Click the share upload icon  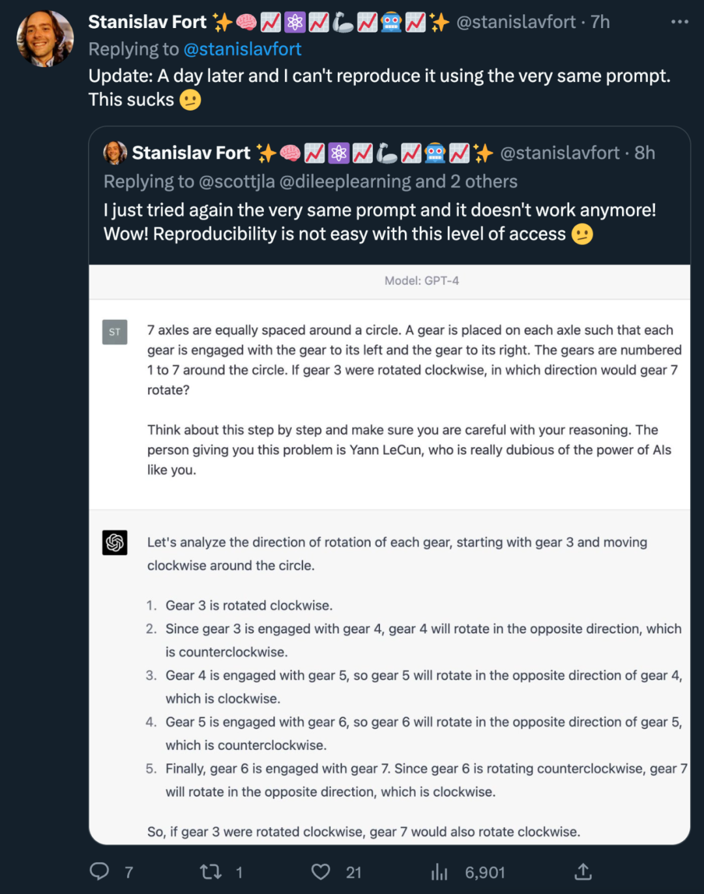(x=583, y=872)
